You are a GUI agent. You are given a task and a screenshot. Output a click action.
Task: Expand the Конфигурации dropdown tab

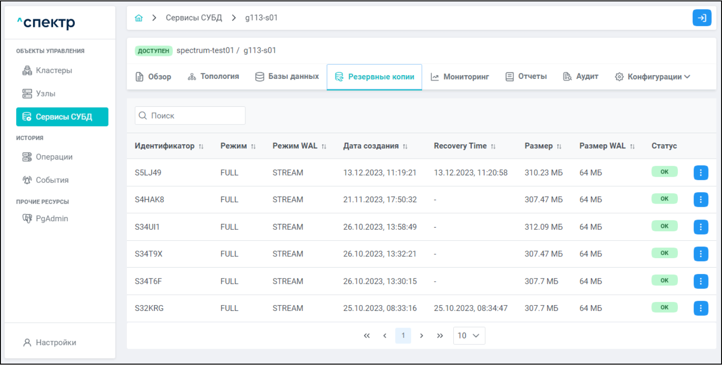[x=652, y=77]
